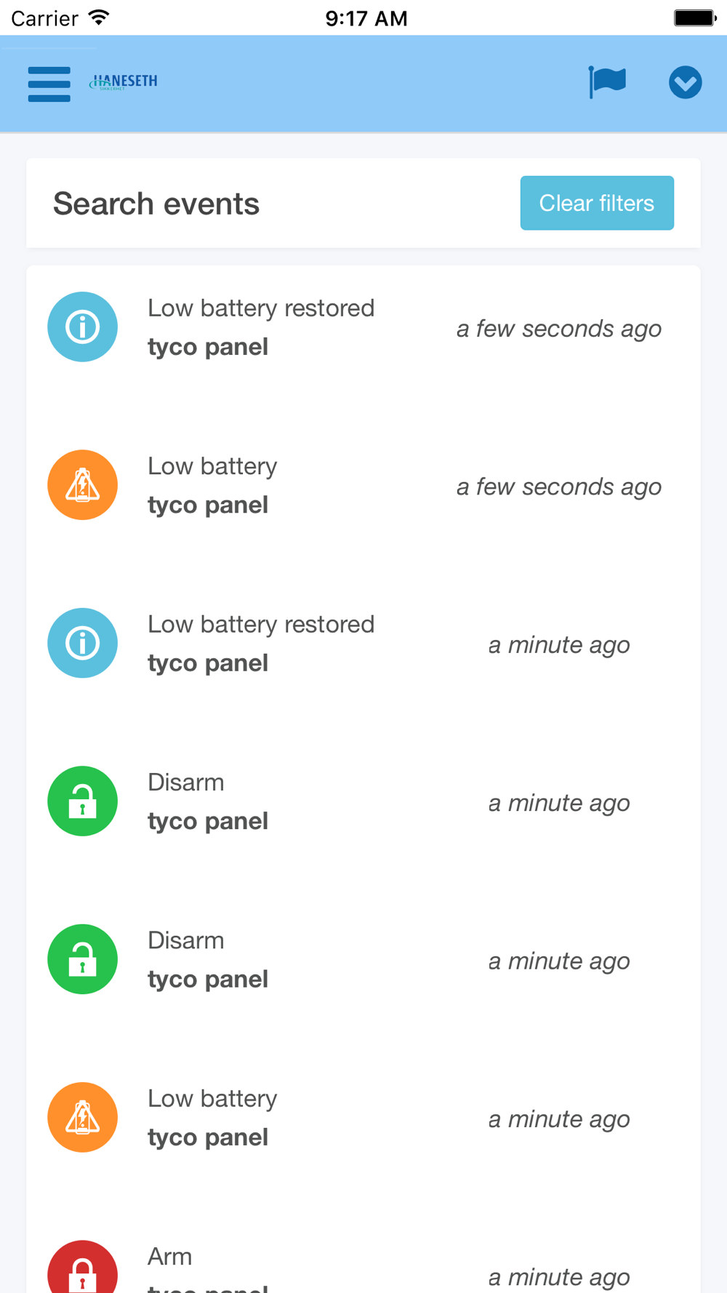The width and height of the screenshot is (727, 1293).
Task: Expand the header chevron dropdown
Action: [x=685, y=82]
